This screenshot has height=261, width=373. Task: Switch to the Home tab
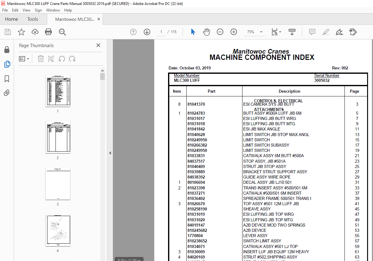coord(11,19)
